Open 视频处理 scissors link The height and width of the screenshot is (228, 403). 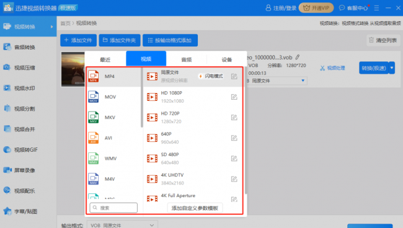point(332,68)
